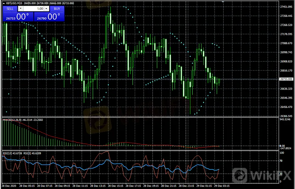Screen dimensions: 295x189
Task: Click the 28 Dec 13:15 time label
Action: coord(98,186)
